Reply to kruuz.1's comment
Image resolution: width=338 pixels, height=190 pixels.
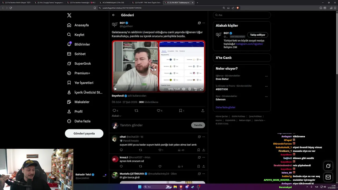pos(121,166)
